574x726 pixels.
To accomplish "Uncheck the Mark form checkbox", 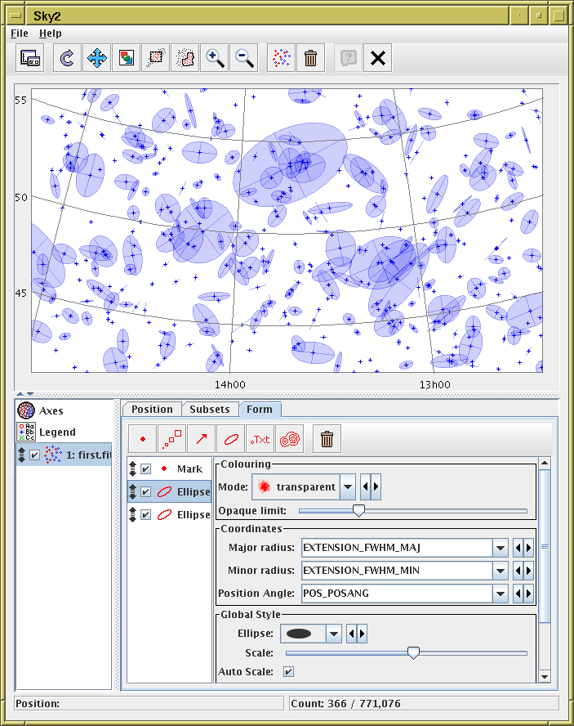I will tap(145, 469).
